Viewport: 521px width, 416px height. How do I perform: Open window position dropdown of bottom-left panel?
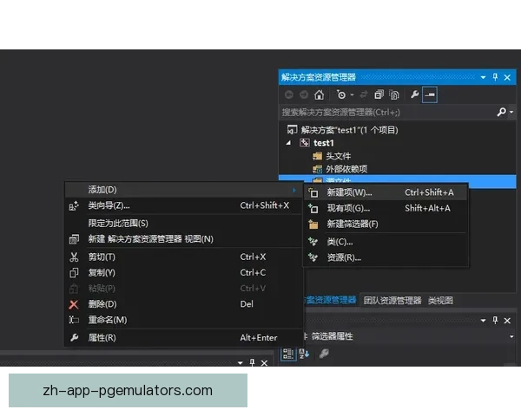tap(241, 363)
